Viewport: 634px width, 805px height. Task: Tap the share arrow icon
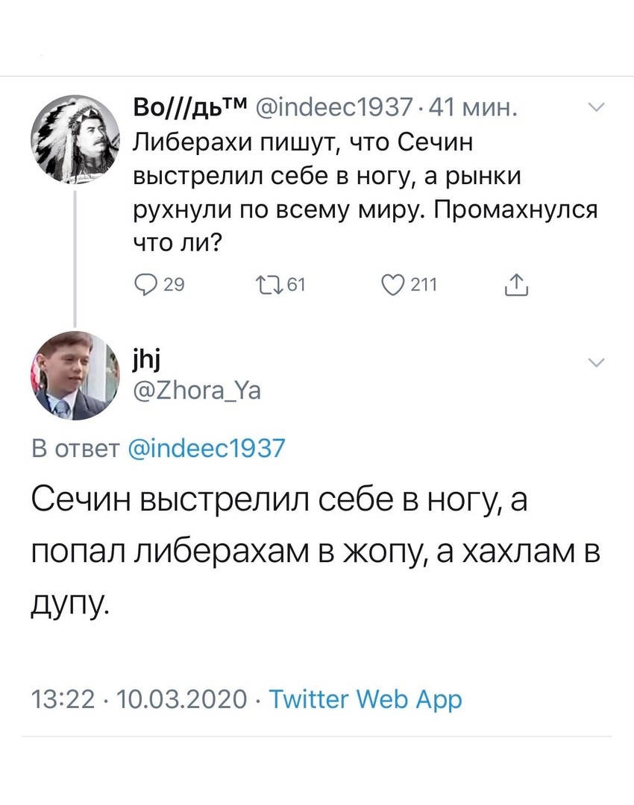(516, 284)
